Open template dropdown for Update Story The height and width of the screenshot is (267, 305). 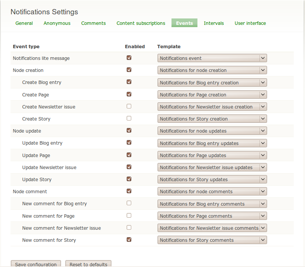pos(212,179)
